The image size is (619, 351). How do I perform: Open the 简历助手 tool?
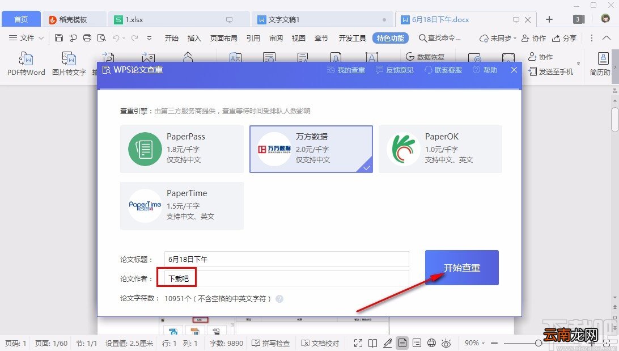pyautogui.click(x=600, y=64)
